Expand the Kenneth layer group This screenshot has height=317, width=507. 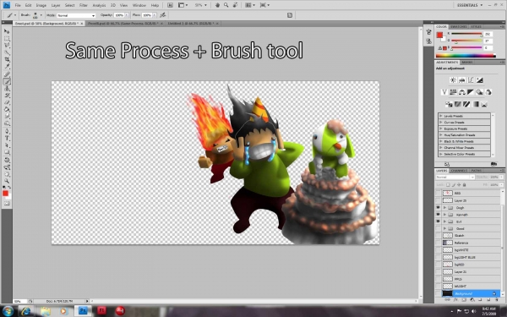pos(445,215)
